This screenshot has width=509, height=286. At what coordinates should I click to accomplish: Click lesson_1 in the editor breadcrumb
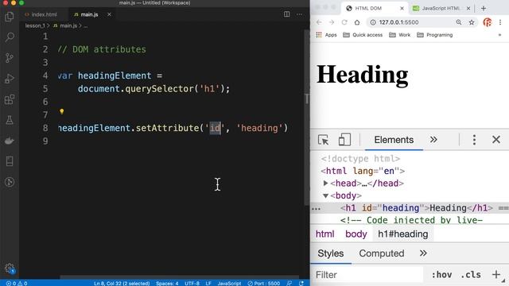click(35, 25)
